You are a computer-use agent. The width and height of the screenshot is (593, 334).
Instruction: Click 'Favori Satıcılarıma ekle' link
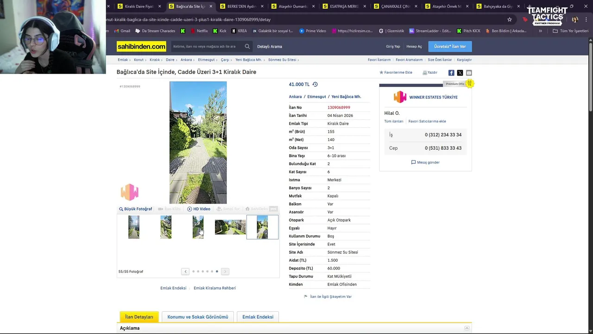427,121
